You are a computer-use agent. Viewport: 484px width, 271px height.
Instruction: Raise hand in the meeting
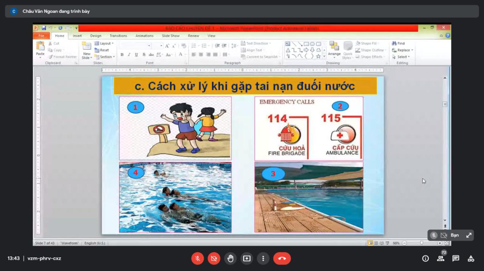pyautogui.click(x=230, y=259)
